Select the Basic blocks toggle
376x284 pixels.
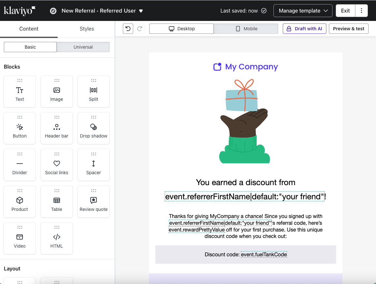tap(30, 47)
